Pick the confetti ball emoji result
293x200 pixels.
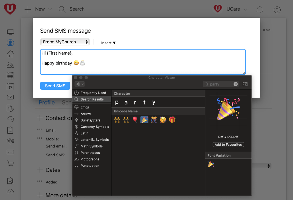154,120
